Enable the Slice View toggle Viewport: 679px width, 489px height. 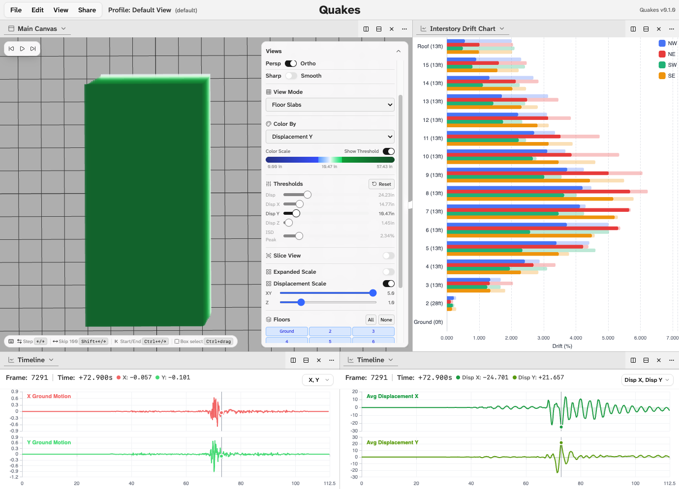(x=388, y=256)
